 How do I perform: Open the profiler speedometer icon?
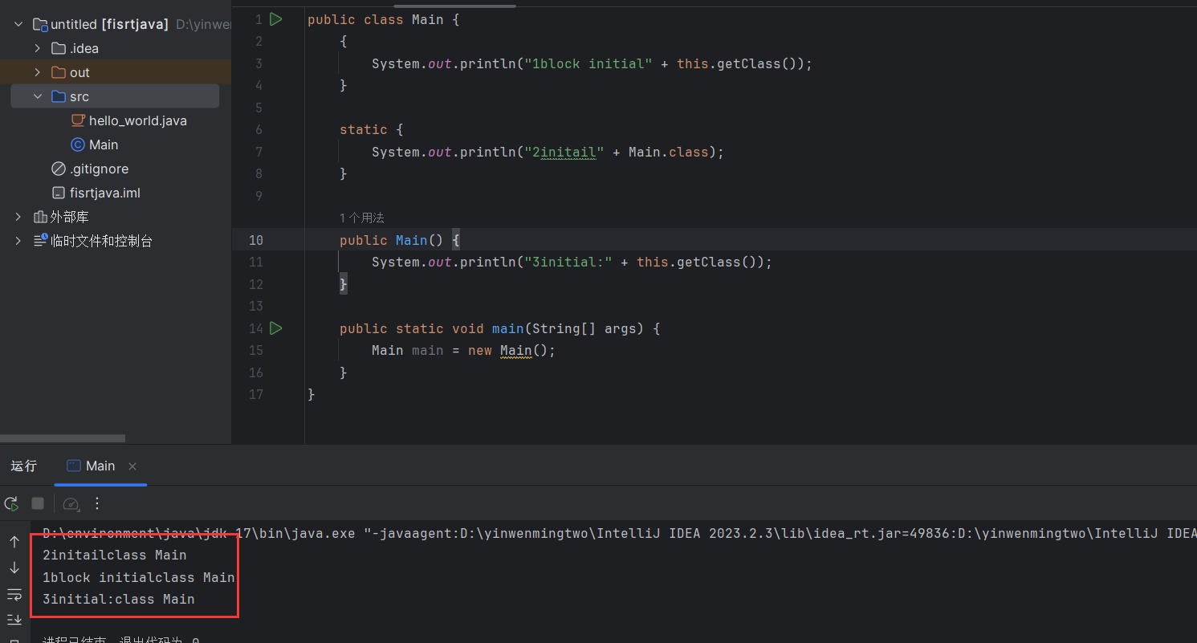click(71, 503)
